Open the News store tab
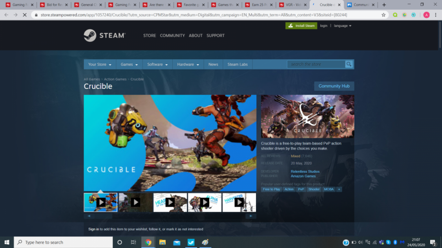The image size is (442, 248). 213,64
